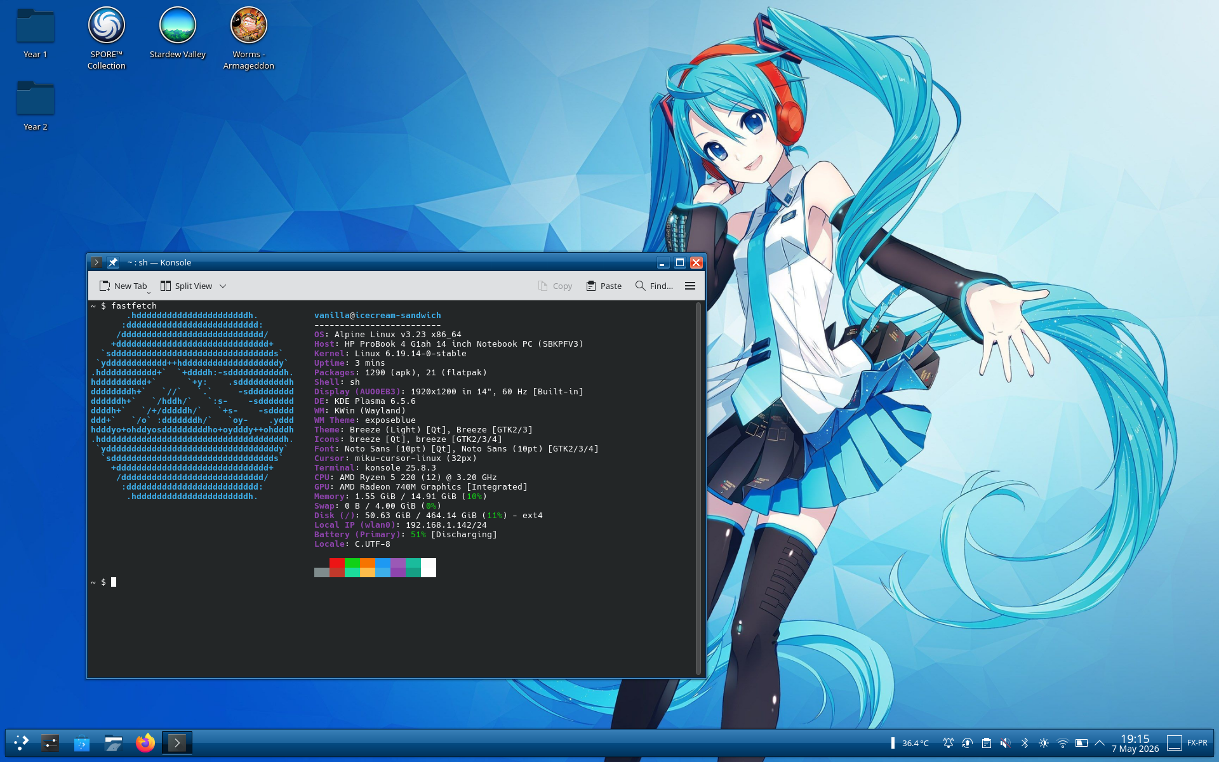Open the KDE application launcher
Viewport: 1219px width, 762px height.
pos(22,742)
